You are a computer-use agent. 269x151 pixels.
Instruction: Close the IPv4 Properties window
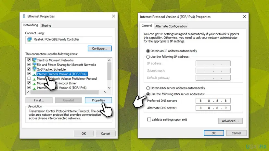[244, 17]
